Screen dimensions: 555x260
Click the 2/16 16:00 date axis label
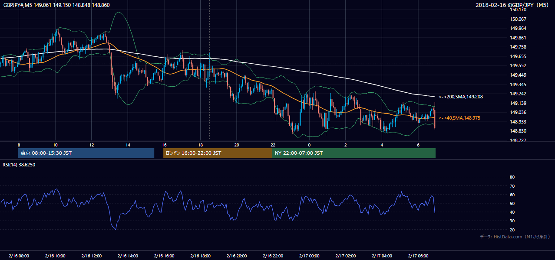click(x=164, y=256)
